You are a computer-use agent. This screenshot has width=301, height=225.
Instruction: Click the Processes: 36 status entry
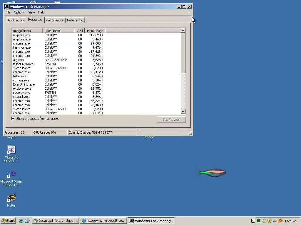click(18, 132)
